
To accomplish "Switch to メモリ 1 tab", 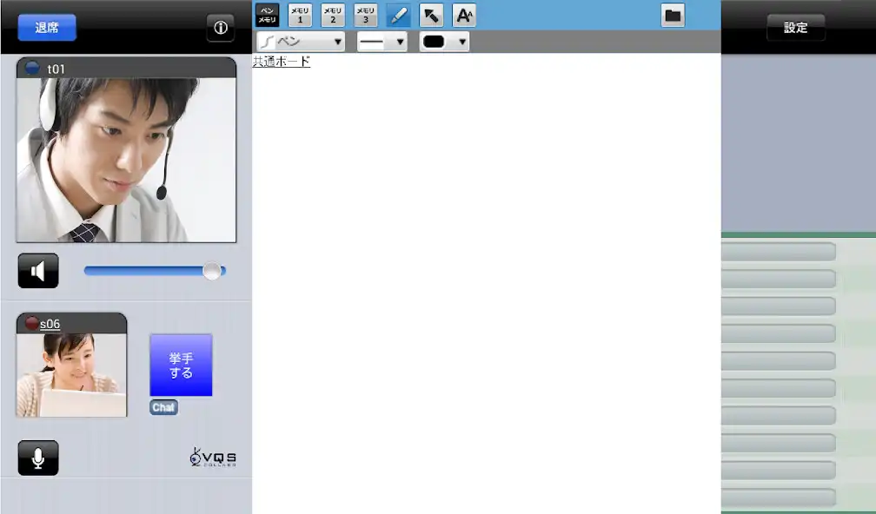I will (x=300, y=16).
